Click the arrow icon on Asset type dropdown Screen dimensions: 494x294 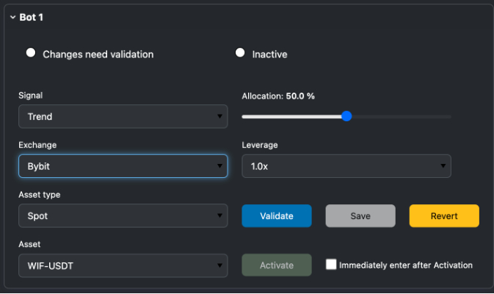[x=219, y=216]
